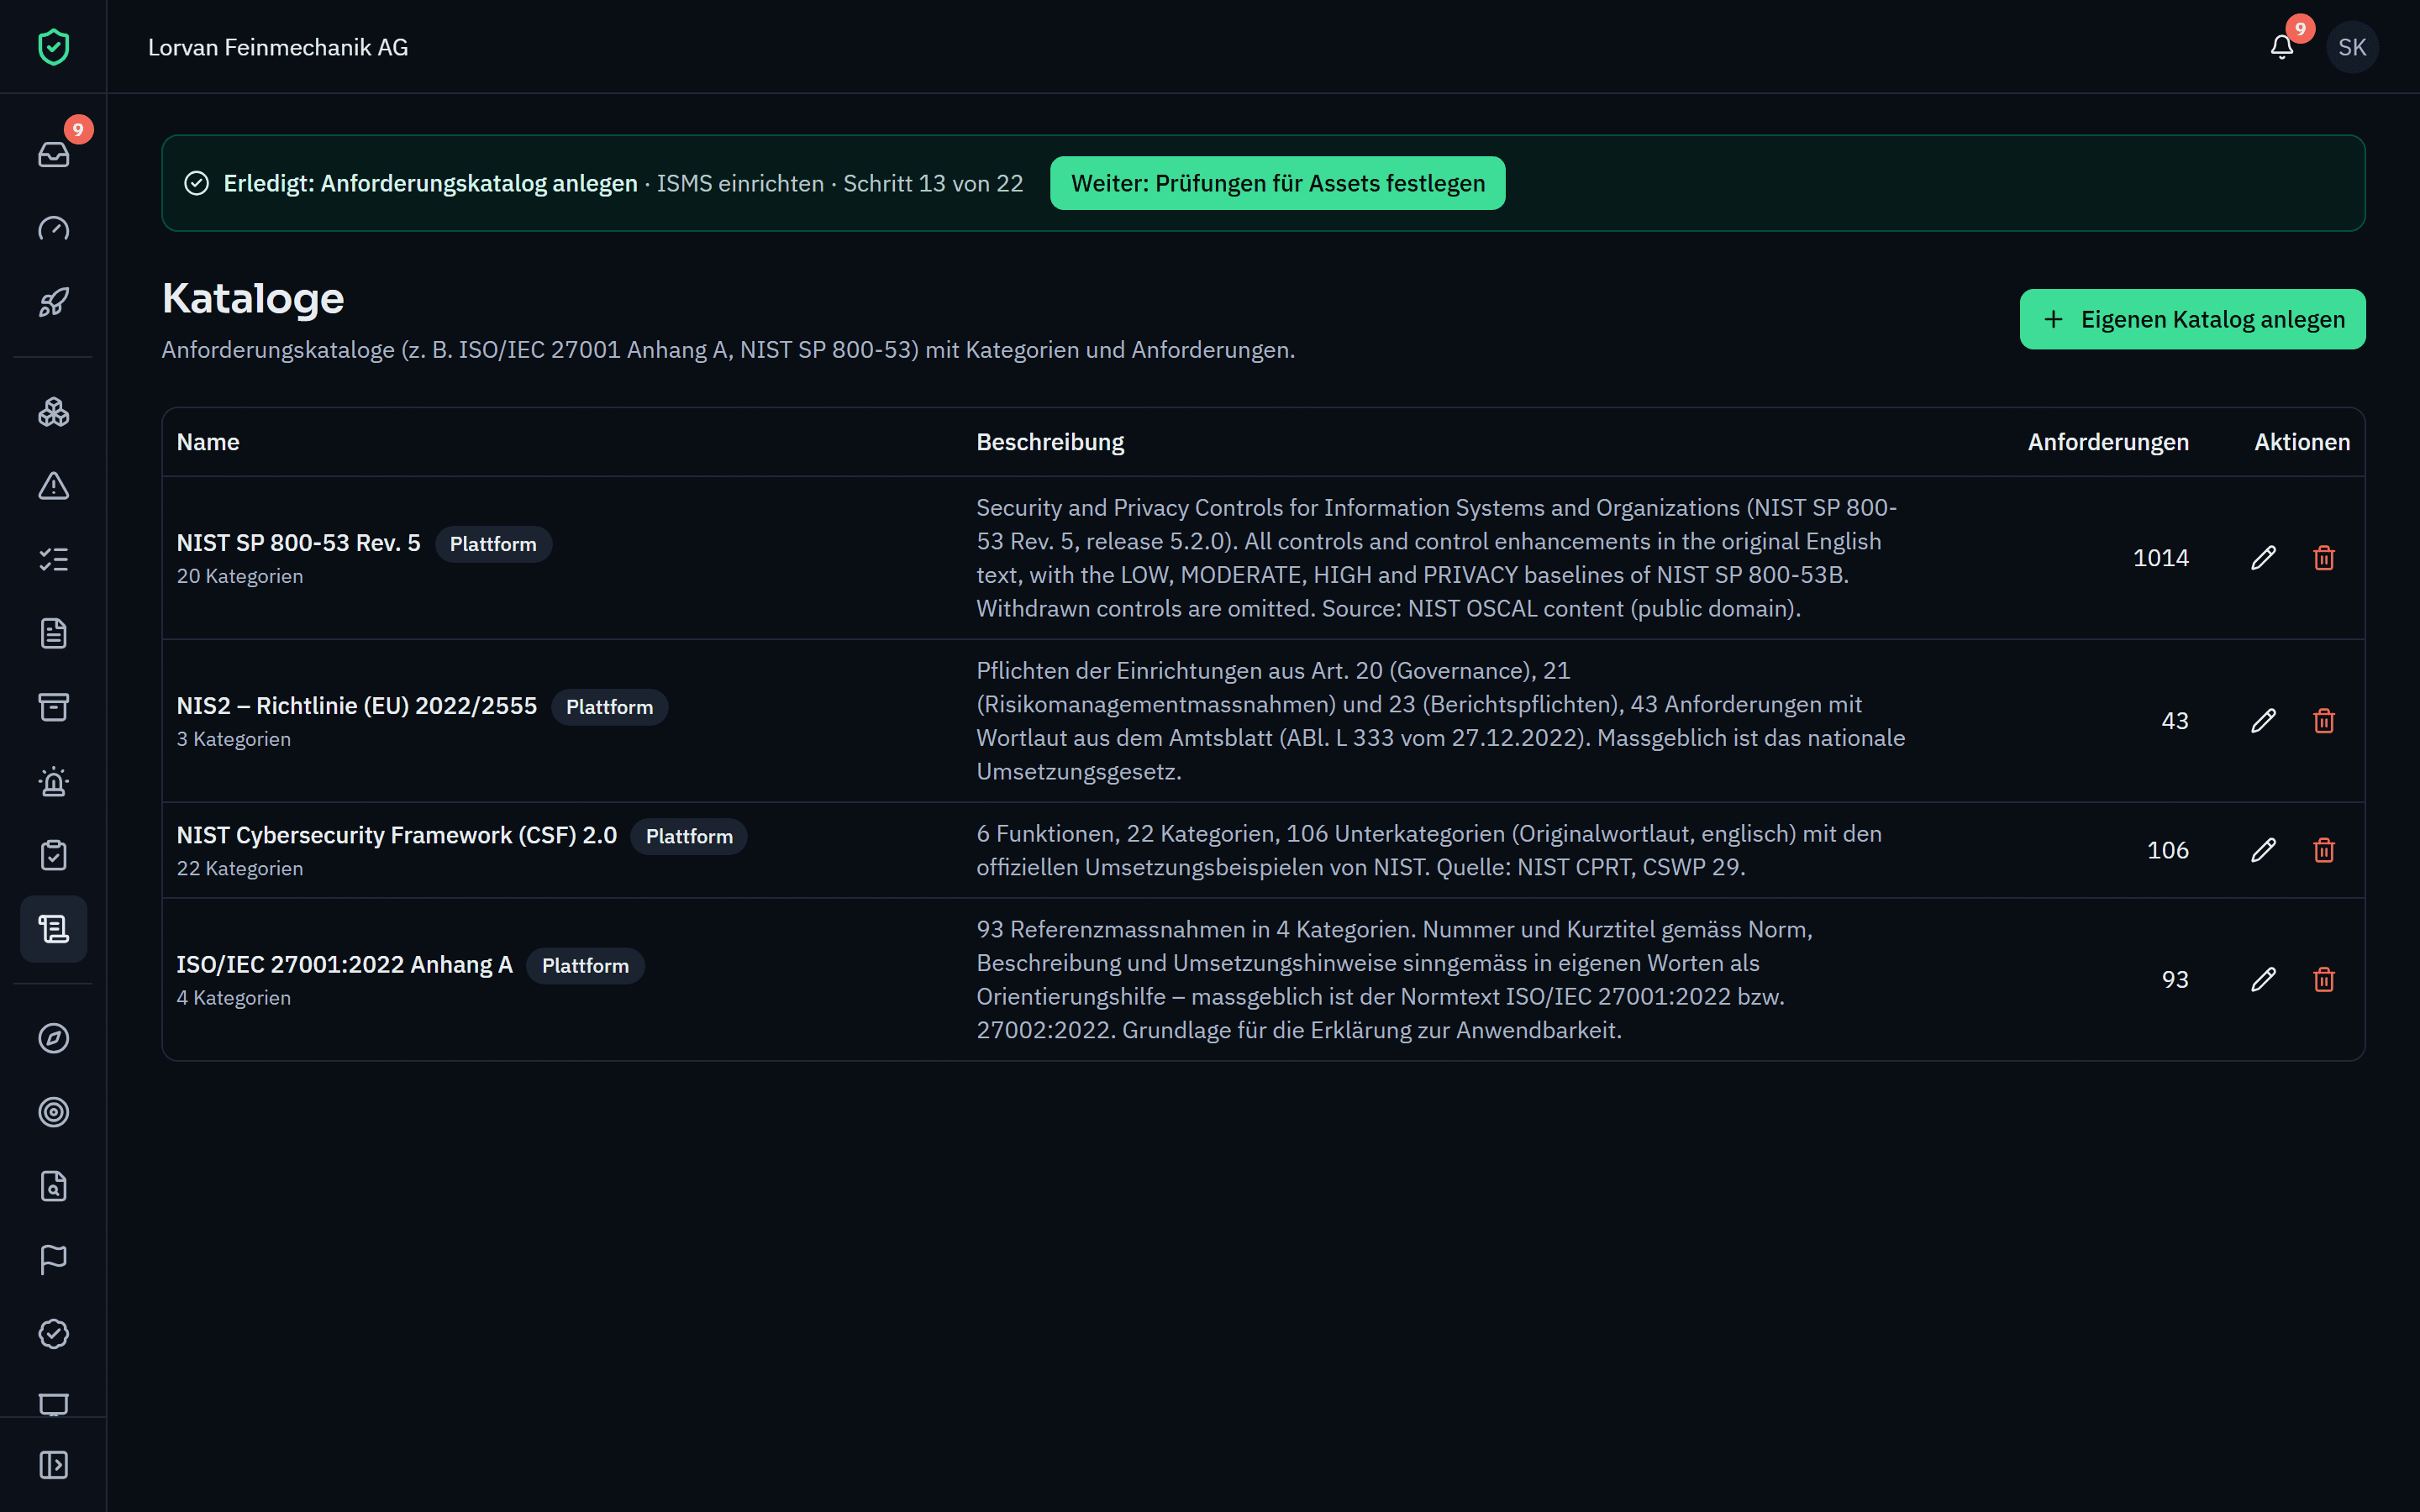Open the flag icon in sidebar
The width and height of the screenshot is (2420, 1512).
(53, 1260)
